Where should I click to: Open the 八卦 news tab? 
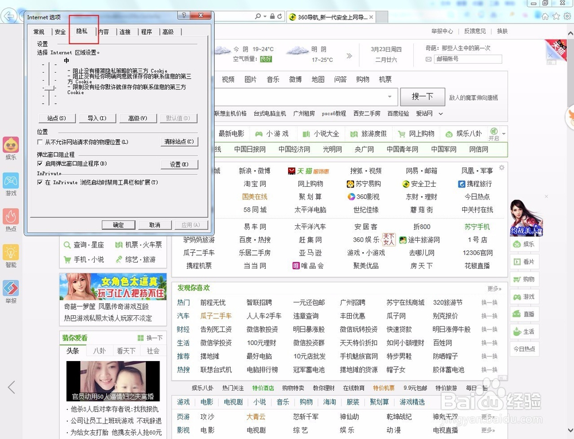(x=99, y=351)
